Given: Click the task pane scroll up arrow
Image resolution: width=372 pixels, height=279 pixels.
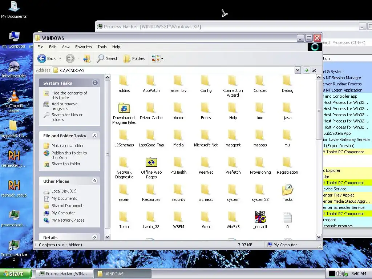Looking at the screenshot, I should [107, 77].
